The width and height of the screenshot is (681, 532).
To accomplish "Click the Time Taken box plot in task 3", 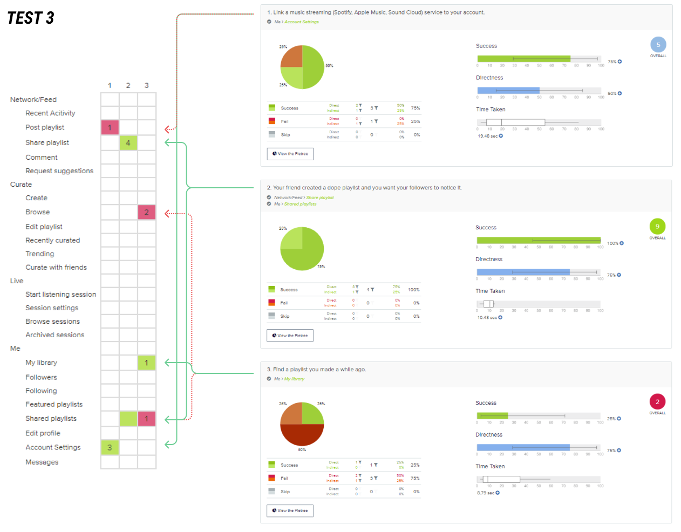I will point(501,479).
